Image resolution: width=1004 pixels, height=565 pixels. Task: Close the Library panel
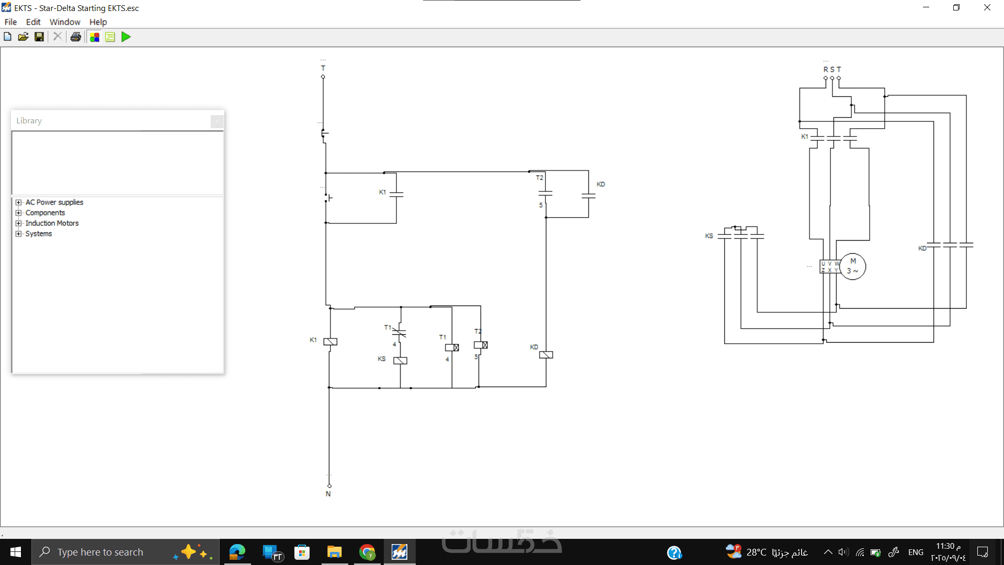coord(217,121)
